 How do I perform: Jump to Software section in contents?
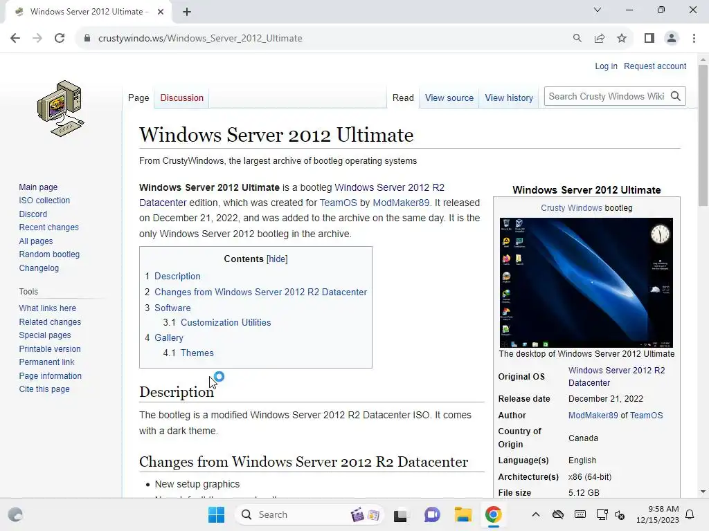[172, 308]
